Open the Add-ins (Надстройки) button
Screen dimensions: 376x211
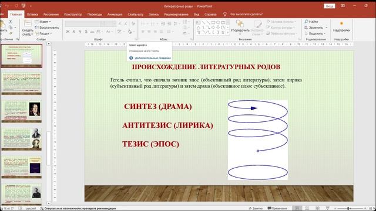coord(341,27)
